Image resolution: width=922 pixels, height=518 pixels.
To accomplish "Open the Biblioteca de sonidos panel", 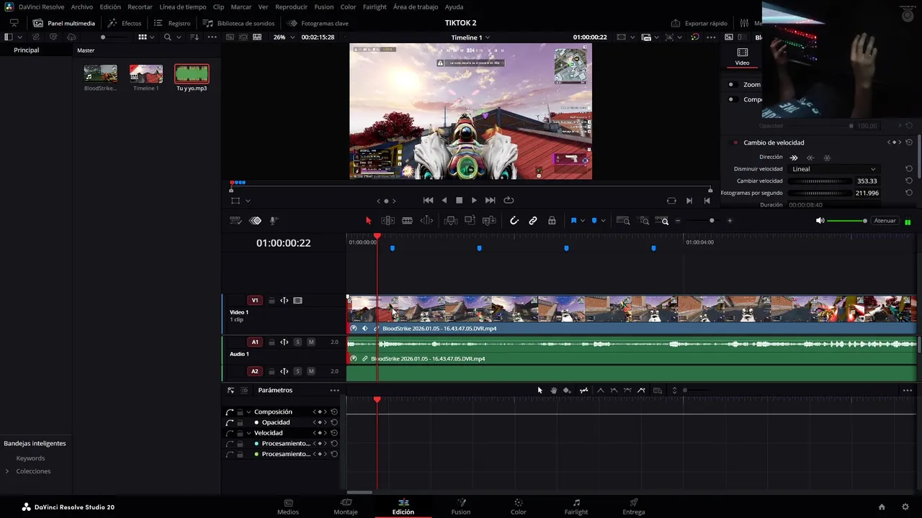I will [x=238, y=23].
